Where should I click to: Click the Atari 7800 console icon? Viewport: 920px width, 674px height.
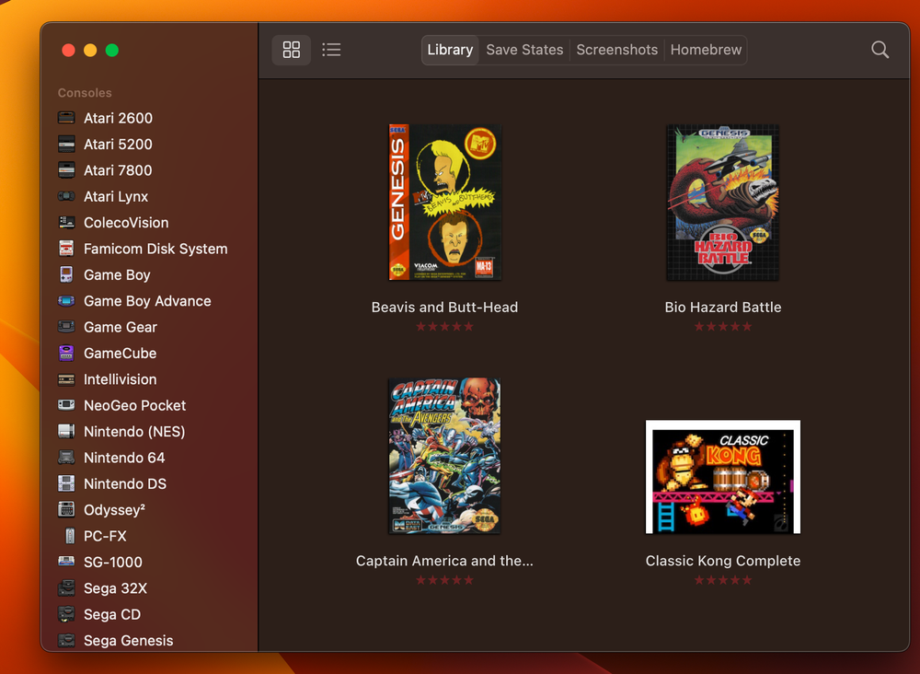[66, 170]
